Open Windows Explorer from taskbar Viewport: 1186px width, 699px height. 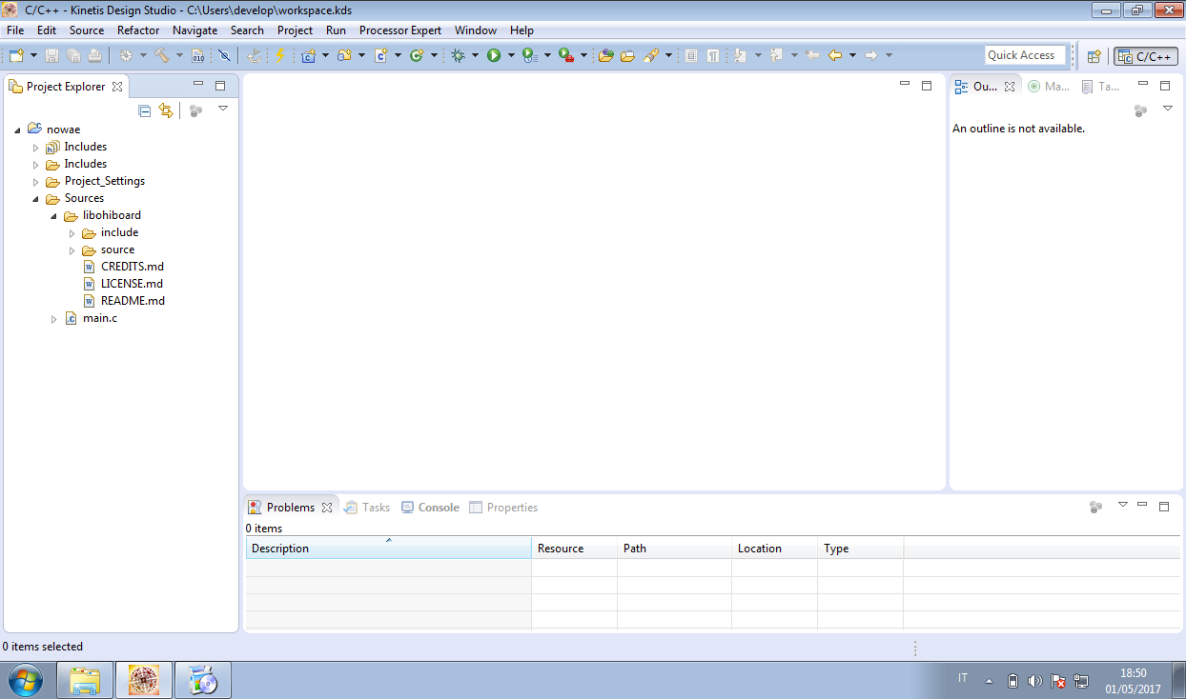point(85,680)
